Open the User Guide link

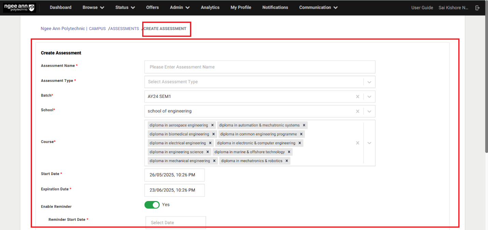click(x=422, y=8)
